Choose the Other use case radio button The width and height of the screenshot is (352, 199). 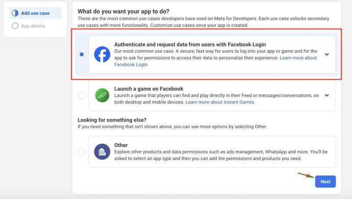tap(82, 151)
